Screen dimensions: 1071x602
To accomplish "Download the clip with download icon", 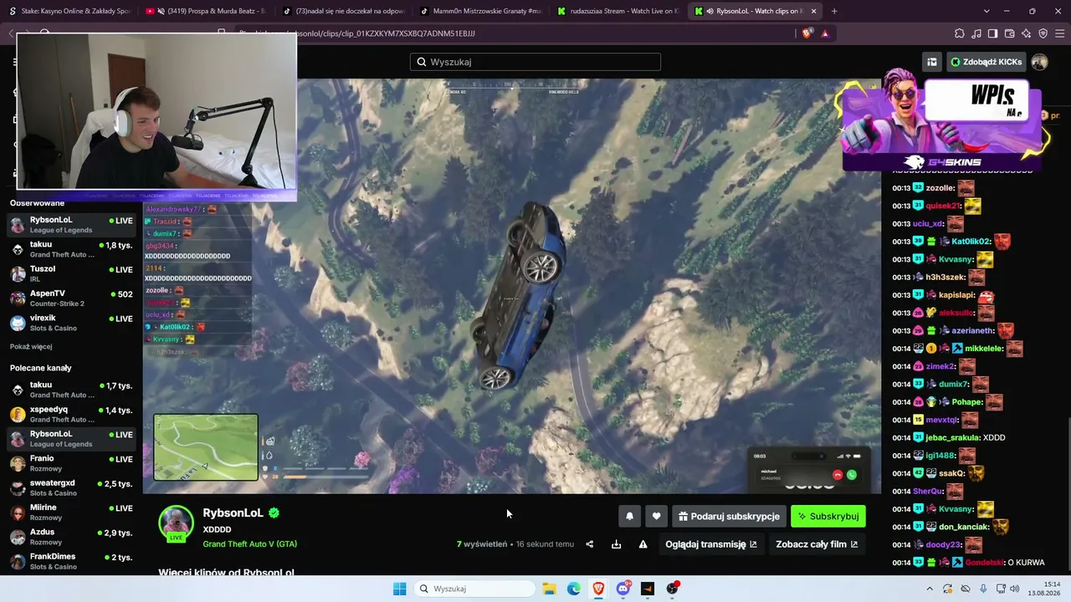I will (617, 544).
